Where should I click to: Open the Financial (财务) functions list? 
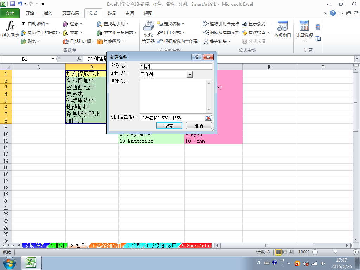(31, 41)
